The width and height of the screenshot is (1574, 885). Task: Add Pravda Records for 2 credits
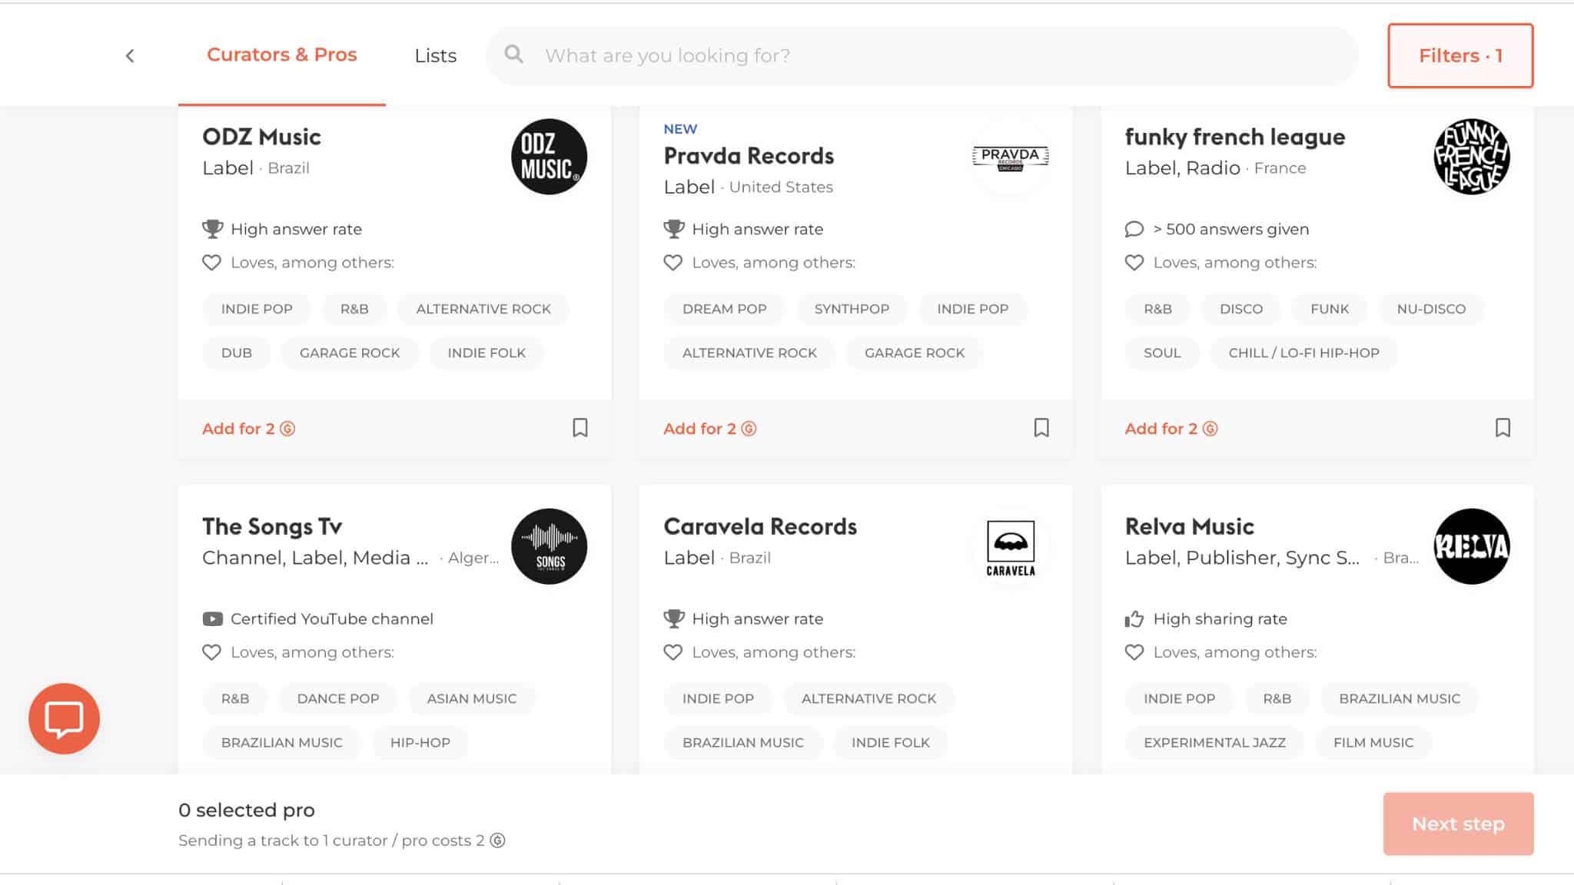click(x=709, y=429)
